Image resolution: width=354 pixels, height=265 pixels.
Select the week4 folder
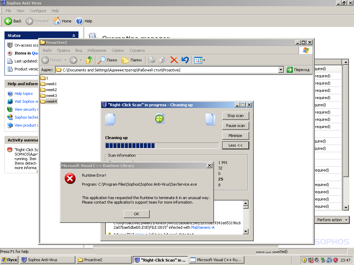coord(48,101)
